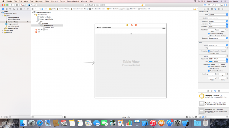The image size is (229, 128).
Task: Open the Code Snippet library braces icon
Action: [x=212, y=90]
